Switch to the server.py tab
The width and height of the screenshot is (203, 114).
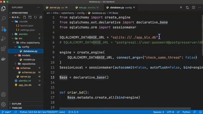(x=56, y=8)
